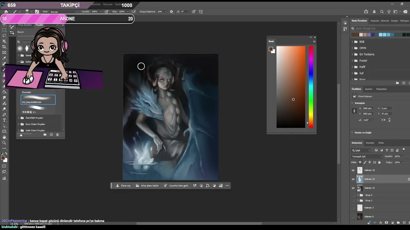The width and height of the screenshot is (410, 230).
Task: Collapse the Dönüştür section in Properties
Action: [x=352, y=103]
